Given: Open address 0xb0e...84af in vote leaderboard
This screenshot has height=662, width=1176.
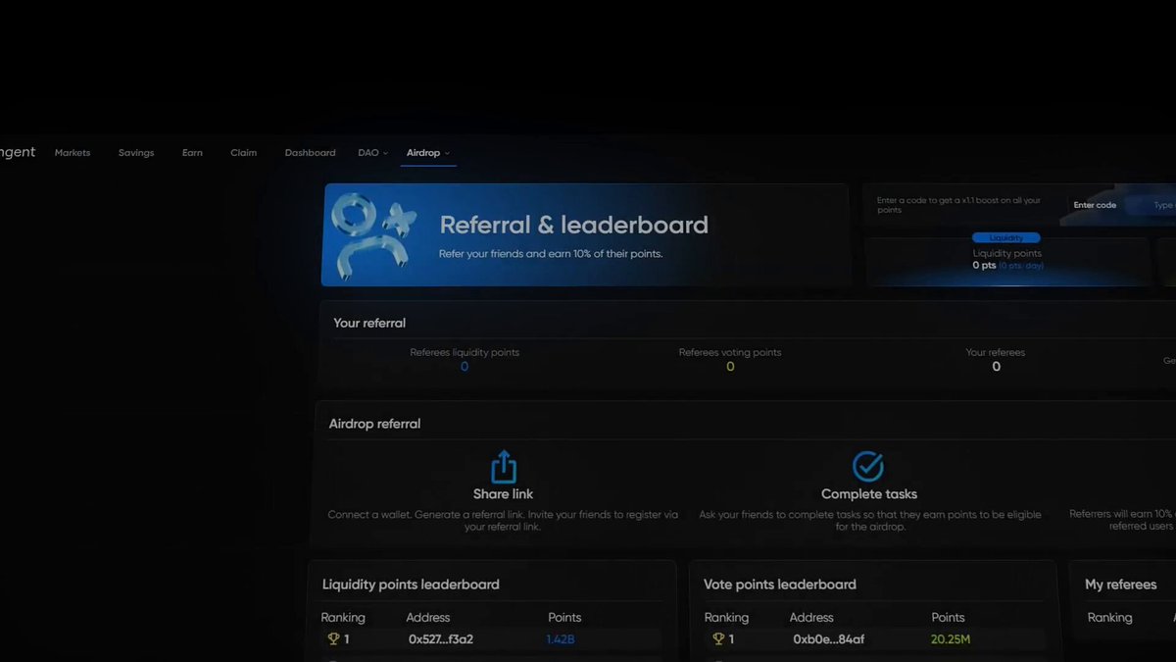Looking at the screenshot, I should click(x=829, y=639).
